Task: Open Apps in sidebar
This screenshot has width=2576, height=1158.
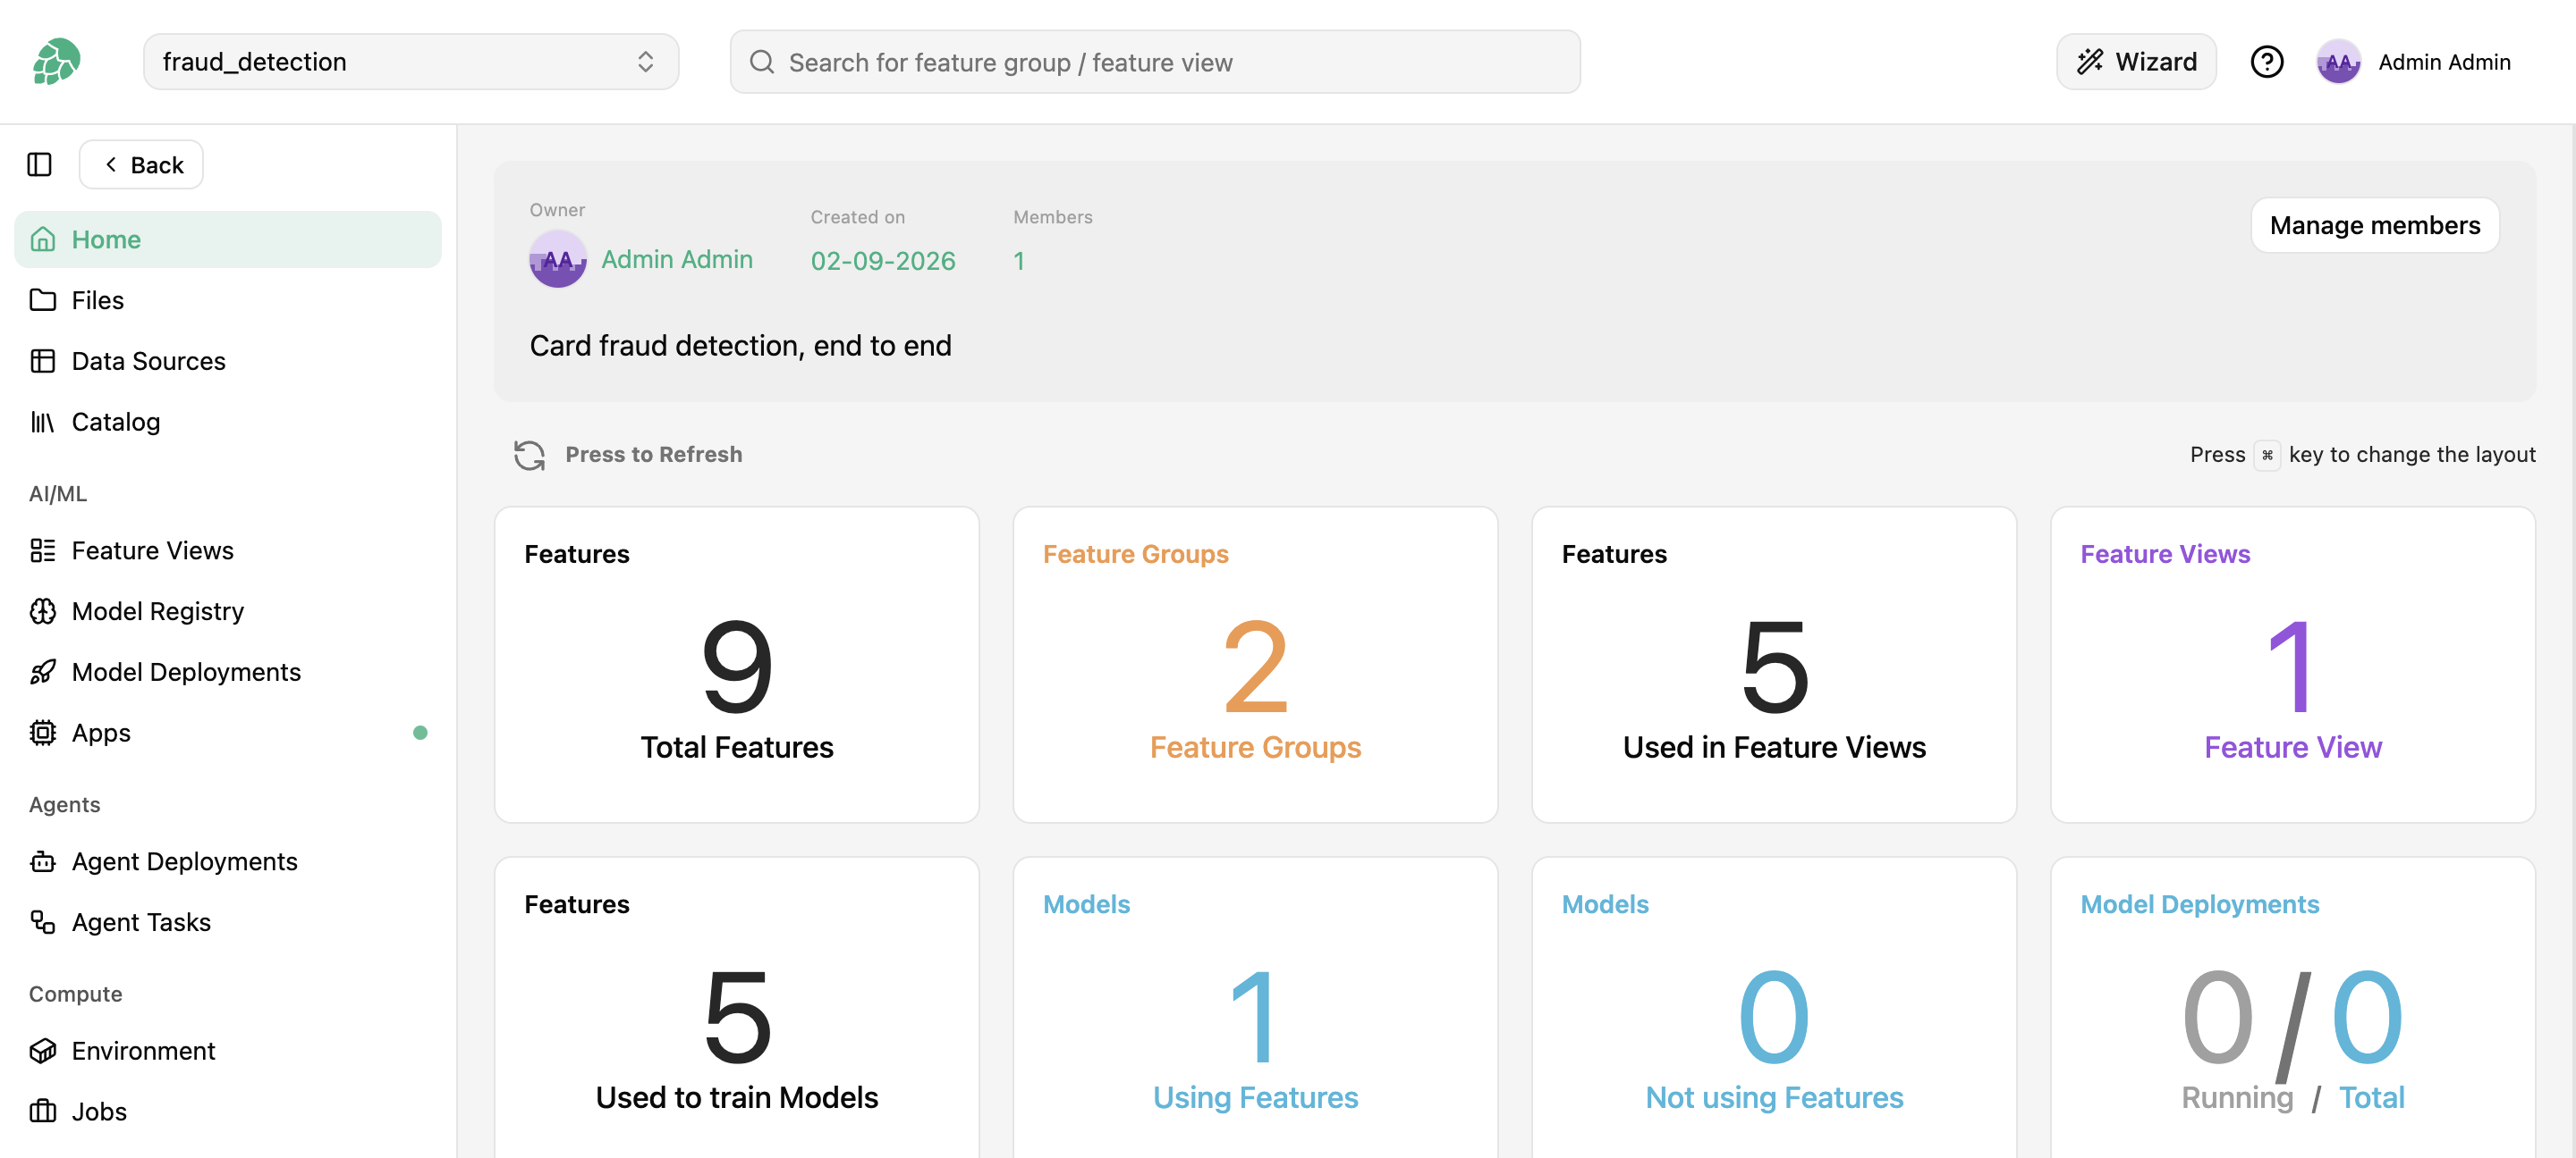Action: coord(228,734)
